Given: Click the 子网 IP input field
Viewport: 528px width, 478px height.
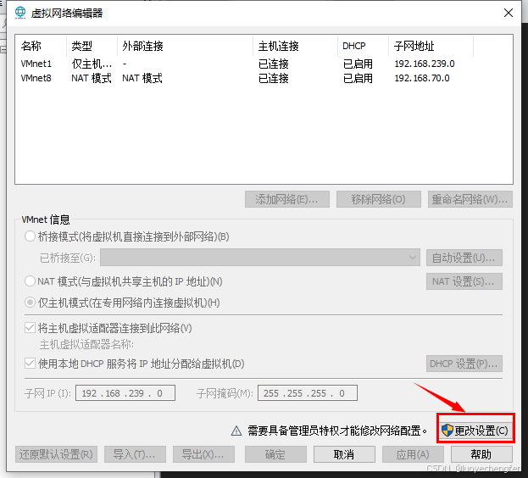Looking at the screenshot, I should coord(125,393).
